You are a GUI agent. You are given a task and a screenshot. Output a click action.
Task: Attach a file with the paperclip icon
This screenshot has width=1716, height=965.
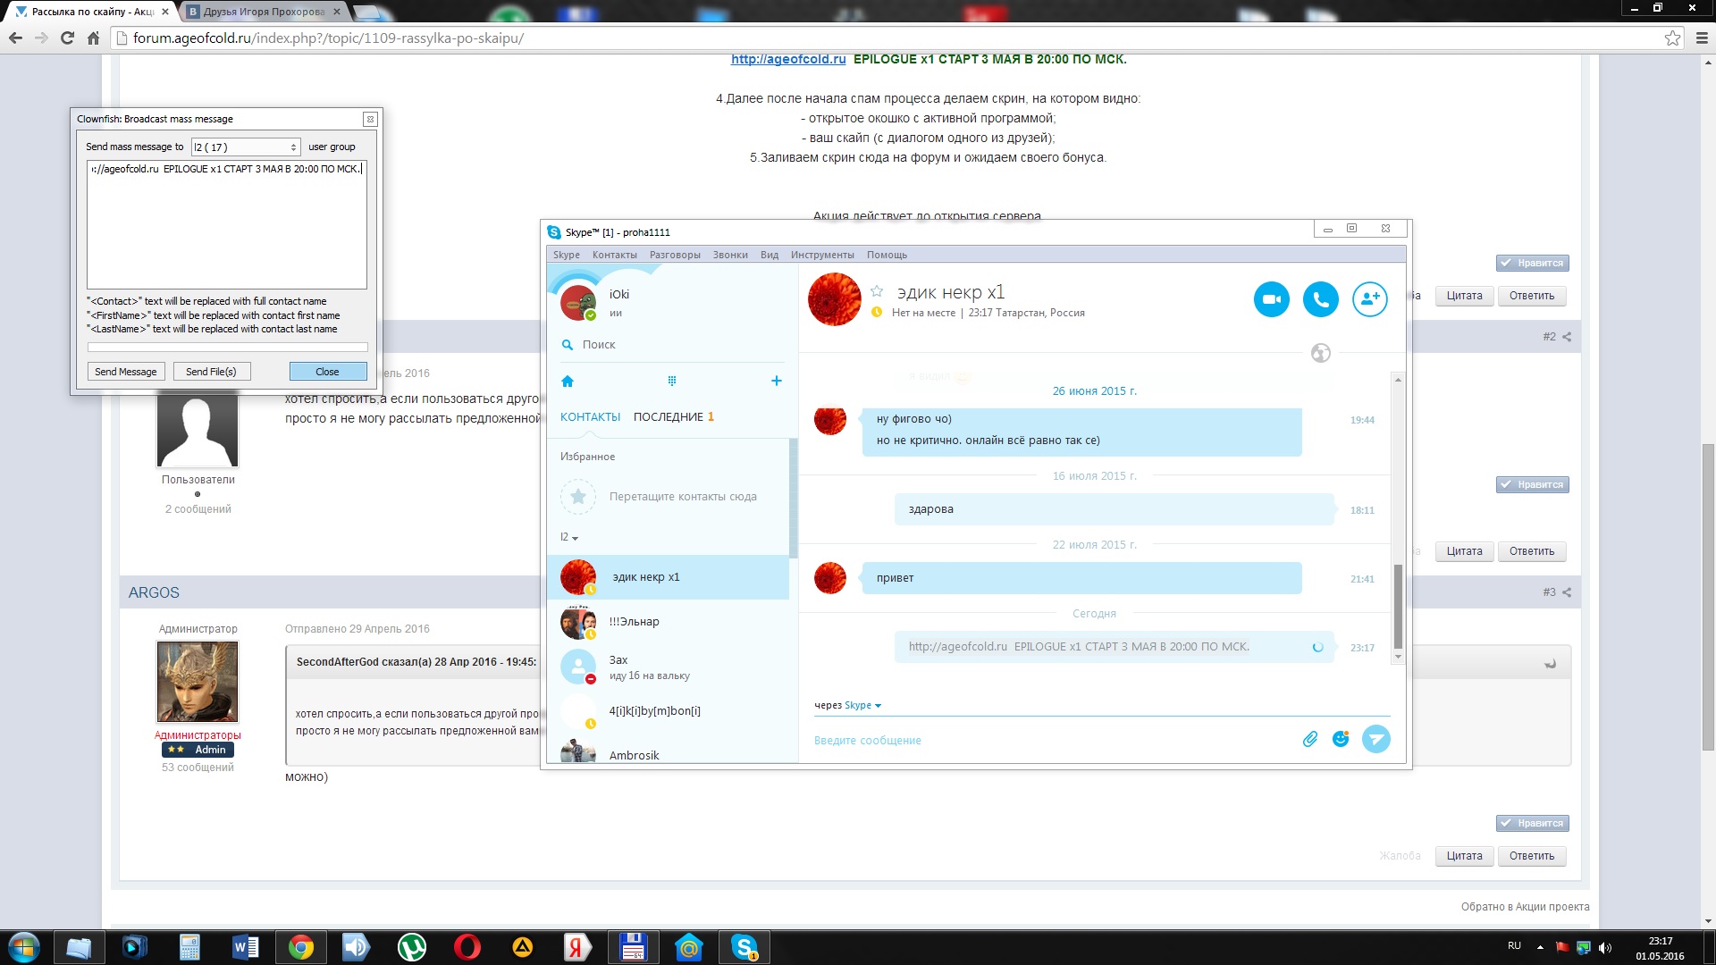coord(1309,739)
